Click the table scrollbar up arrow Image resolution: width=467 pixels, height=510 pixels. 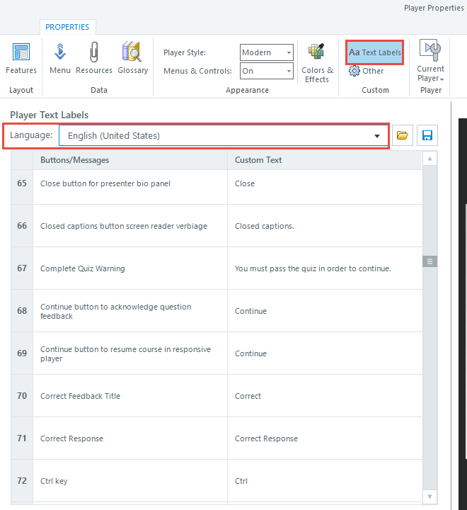click(x=429, y=159)
